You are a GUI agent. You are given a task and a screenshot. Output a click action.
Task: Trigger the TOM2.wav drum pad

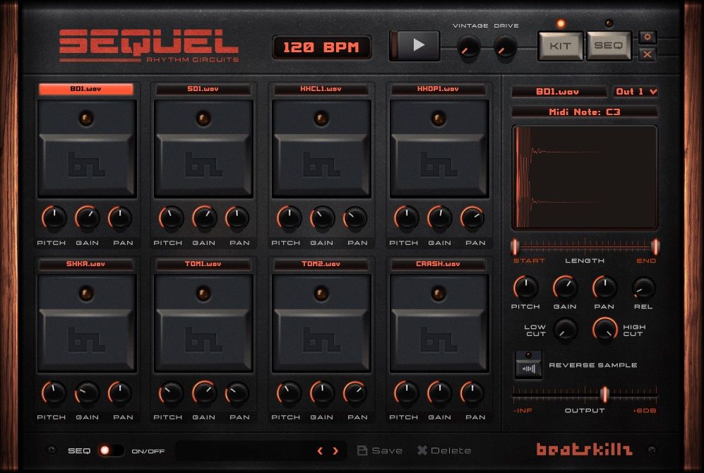321,323
